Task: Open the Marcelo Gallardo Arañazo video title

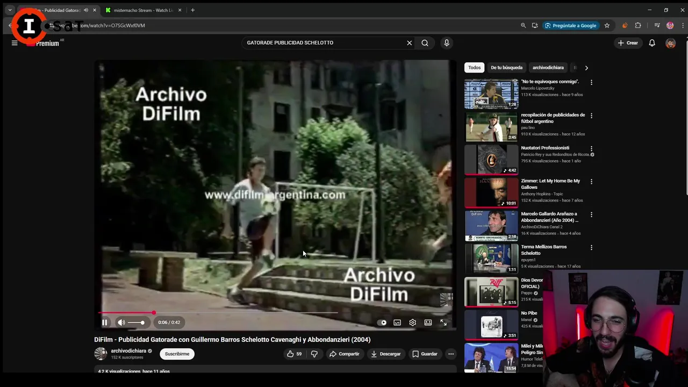Action: point(549,217)
